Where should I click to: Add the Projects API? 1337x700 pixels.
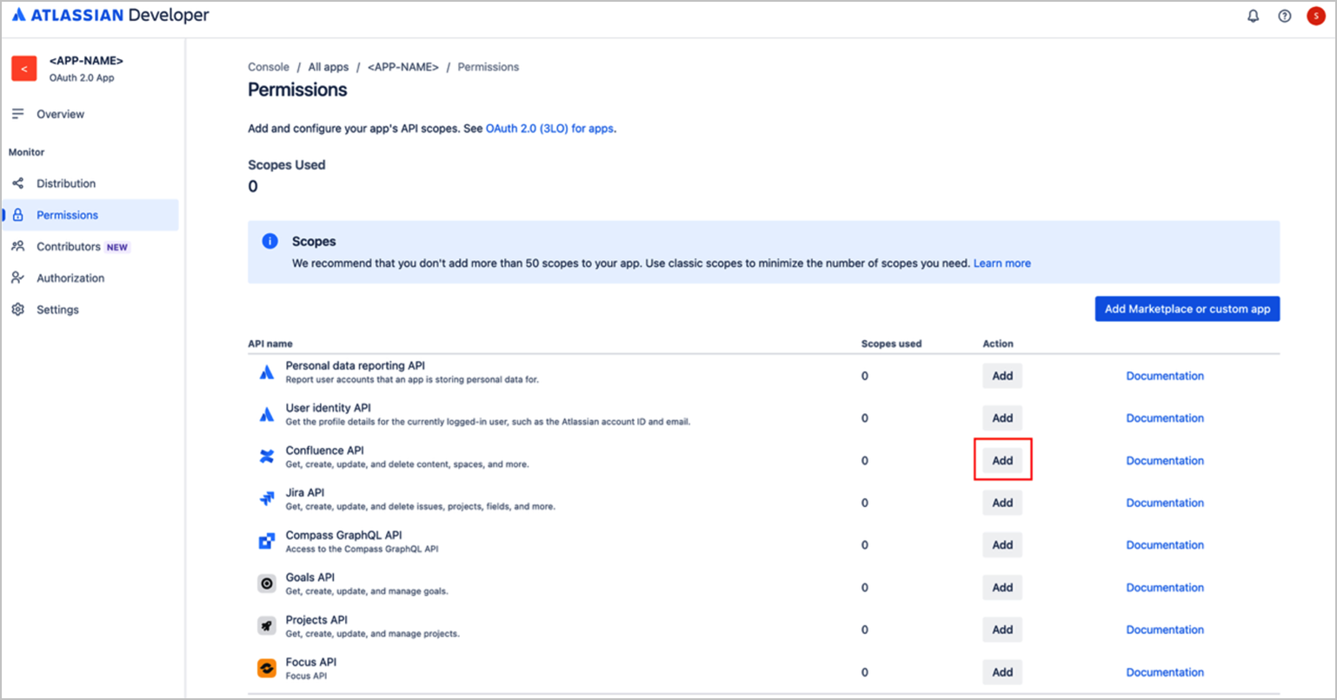[x=1002, y=630]
